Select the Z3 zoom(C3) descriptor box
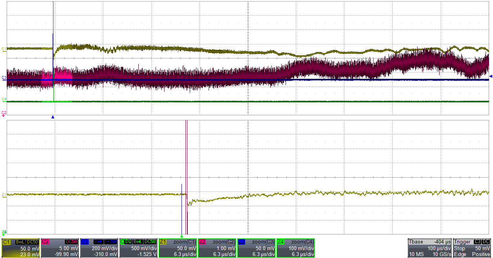Image resolution: width=493 pixels, height=258 pixels. click(x=256, y=248)
